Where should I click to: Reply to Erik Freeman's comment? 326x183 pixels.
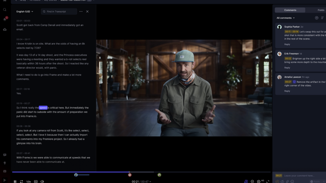287,68
